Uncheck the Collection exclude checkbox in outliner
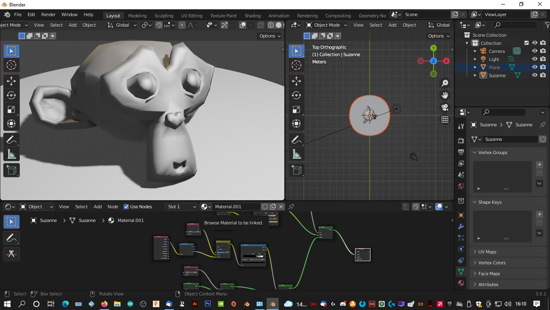 tap(526, 43)
